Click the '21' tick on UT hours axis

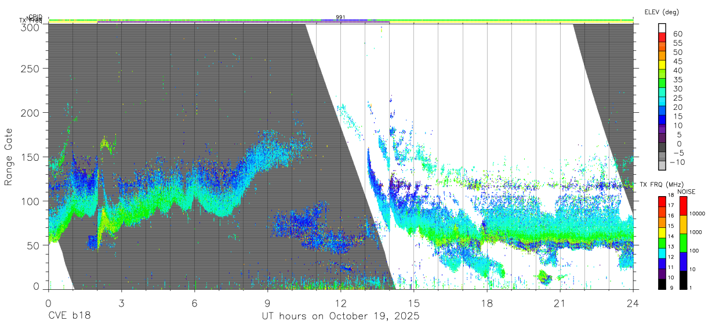[560, 303]
